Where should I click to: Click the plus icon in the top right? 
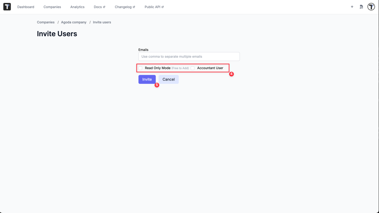pos(352,7)
